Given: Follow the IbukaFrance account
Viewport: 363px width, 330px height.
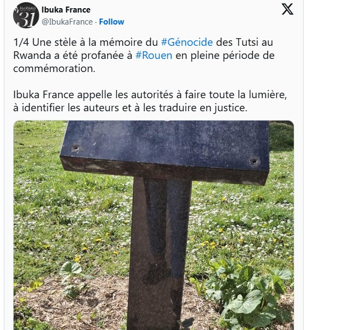Looking at the screenshot, I should coord(112,22).
